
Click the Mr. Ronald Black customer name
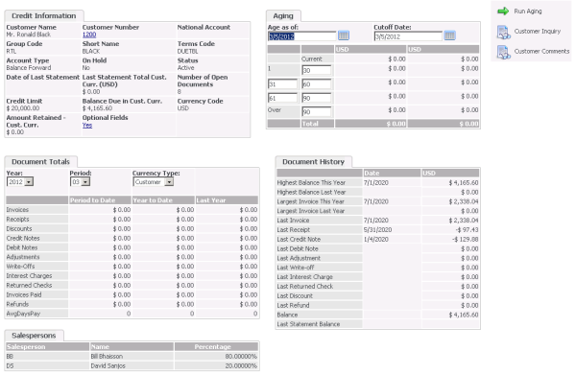click(x=29, y=35)
